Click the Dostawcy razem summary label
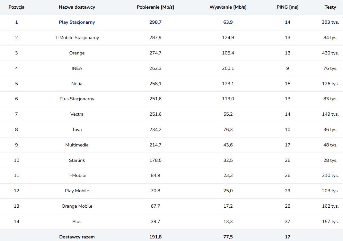 [x=77, y=237]
